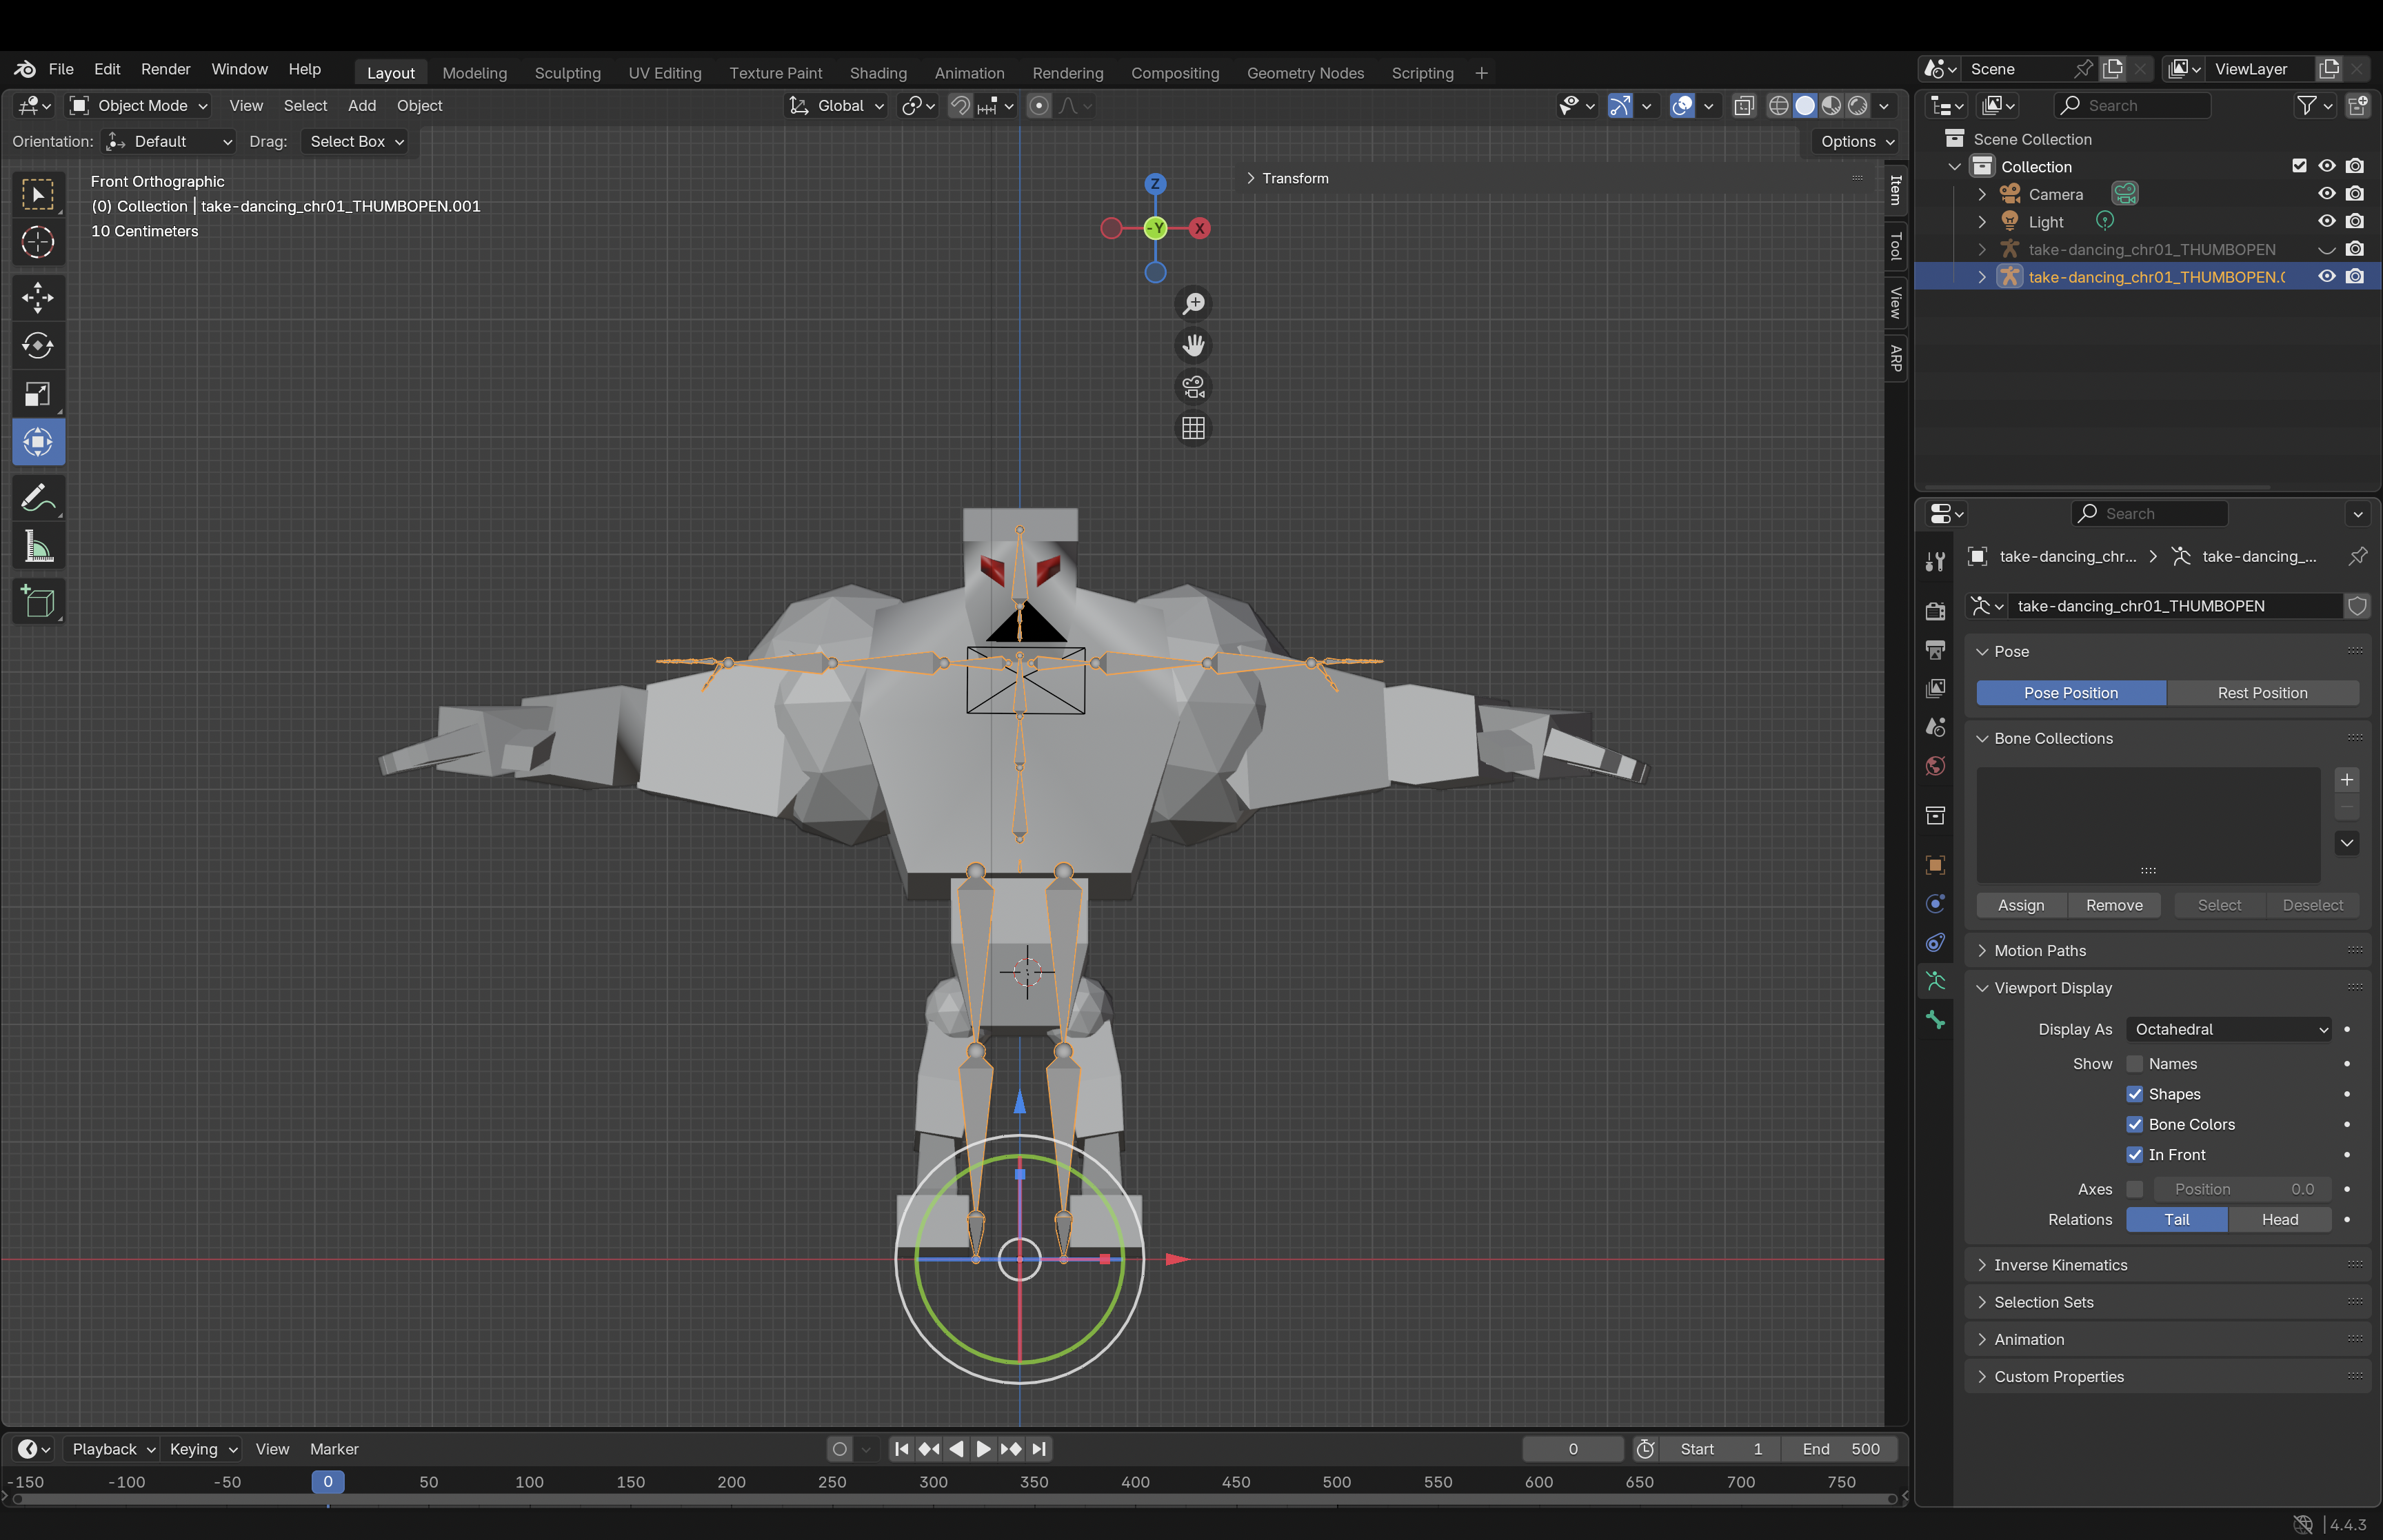Open Tool properties tab icon
The height and width of the screenshot is (1540, 2383).
pyautogui.click(x=1935, y=561)
